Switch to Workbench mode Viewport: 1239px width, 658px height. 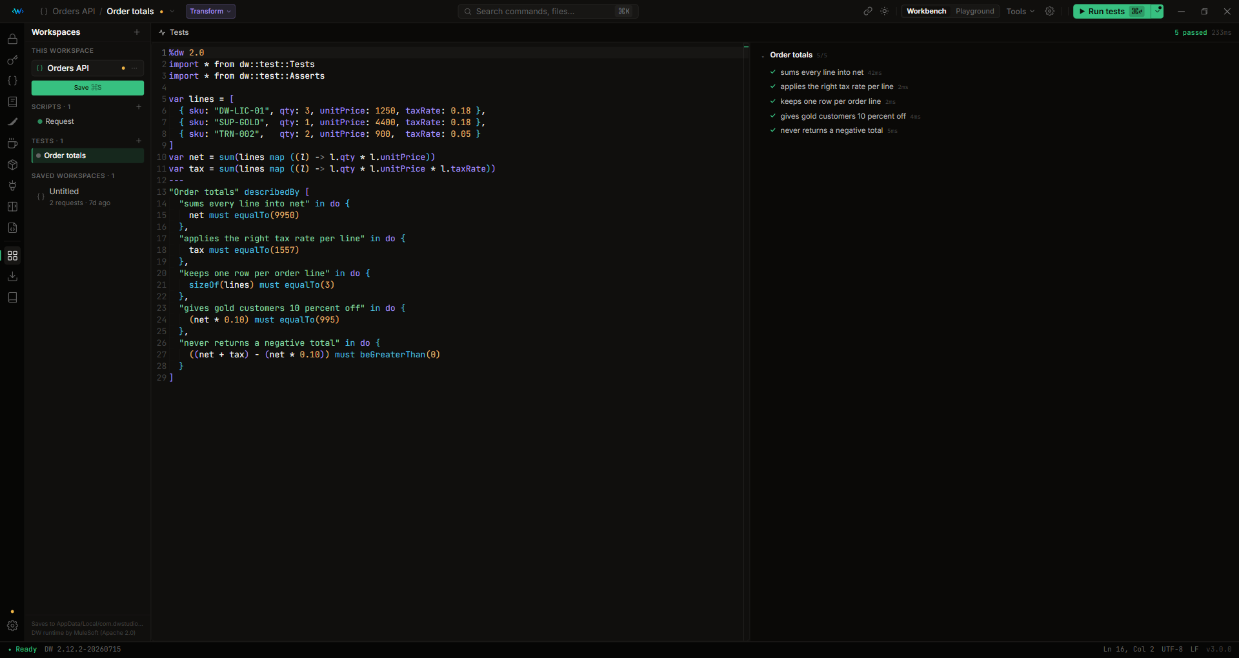926,11
